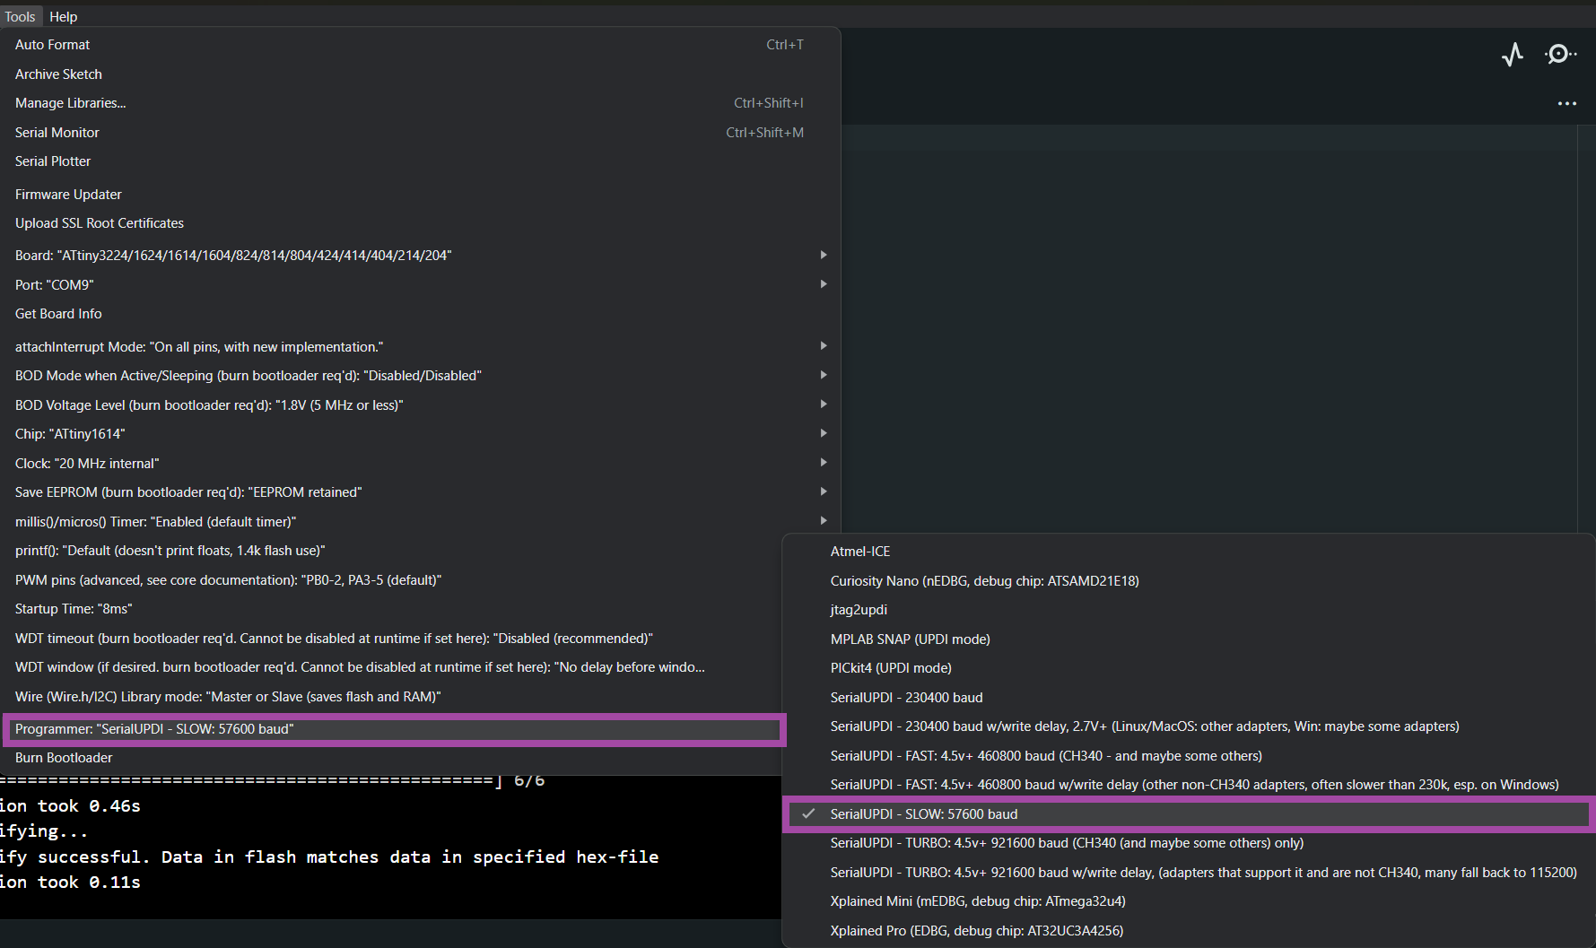The width and height of the screenshot is (1596, 948).
Task: Click Burn Bootloader
Action: pyautogui.click(x=64, y=758)
